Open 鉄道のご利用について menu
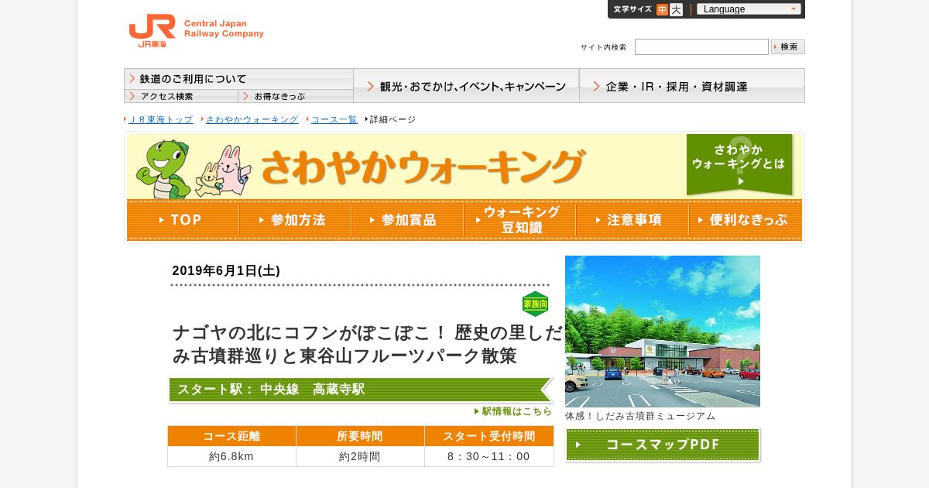The image size is (929, 488). [238, 79]
